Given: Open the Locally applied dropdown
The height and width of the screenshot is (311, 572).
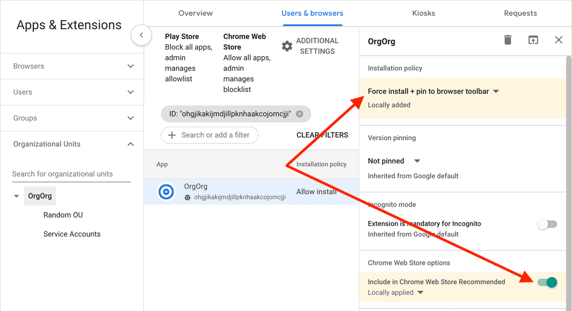Looking at the screenshot, I should (x=419, y=292).
